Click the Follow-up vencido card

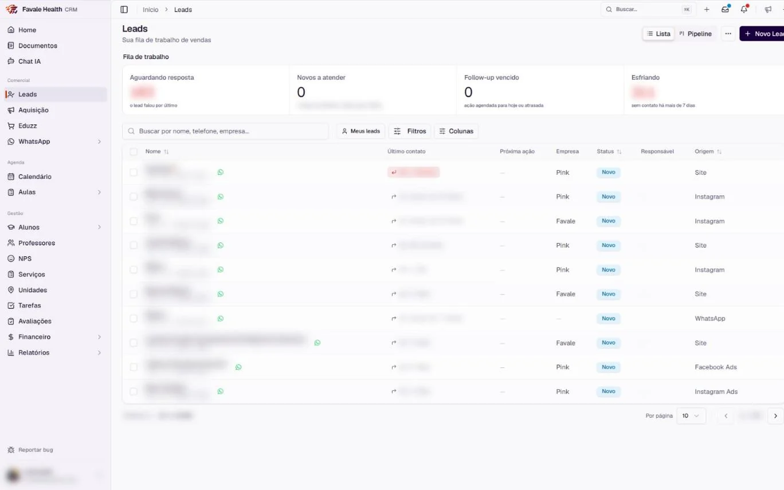click(540, 90)
